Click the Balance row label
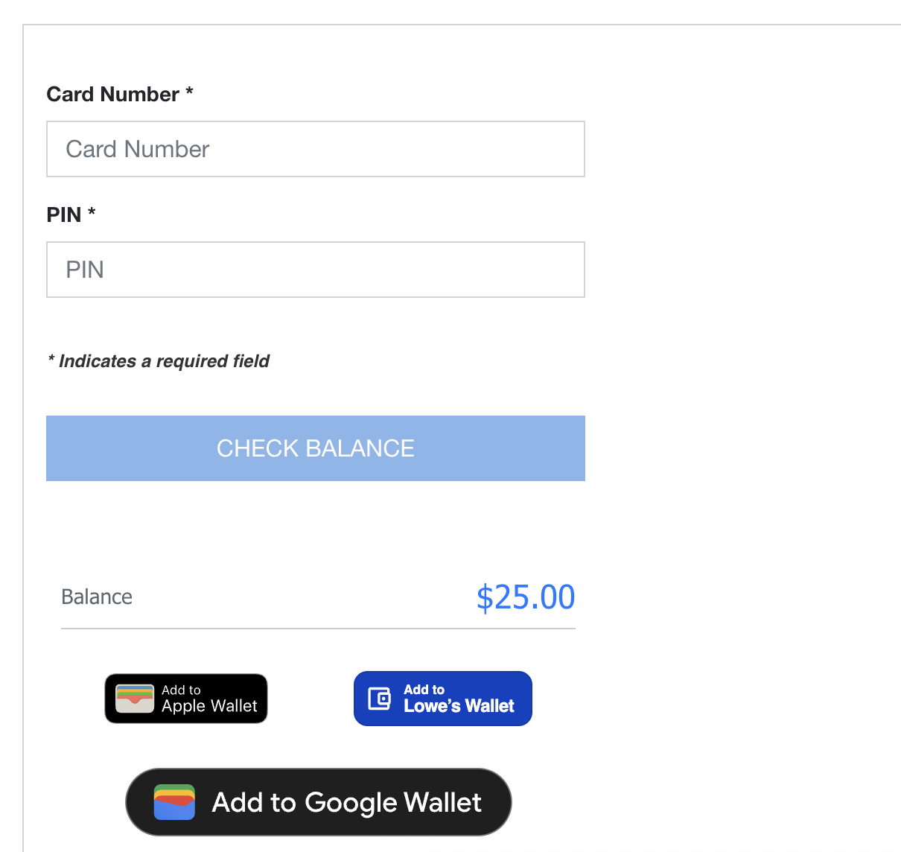The width and height of the screenshot is (901, 852). (x=97, y=597)
